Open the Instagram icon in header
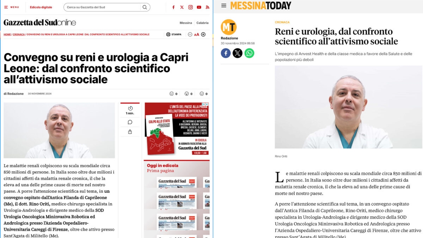 click(x=190, y=7)
